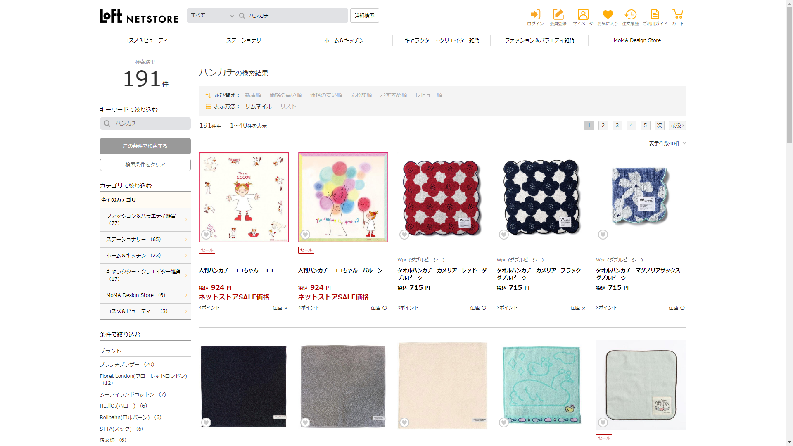
Task: Expand ステーショナリー (65) category filter
Action: 145,240
